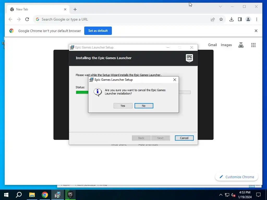Click the Google logo in the address bar

click(38, 19)
